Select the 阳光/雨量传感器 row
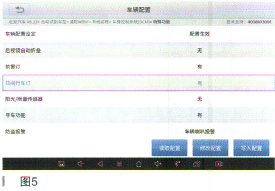275x191 pixels. coord(138,99)
